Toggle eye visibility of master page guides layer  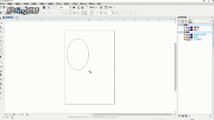(x=184, y=35)
